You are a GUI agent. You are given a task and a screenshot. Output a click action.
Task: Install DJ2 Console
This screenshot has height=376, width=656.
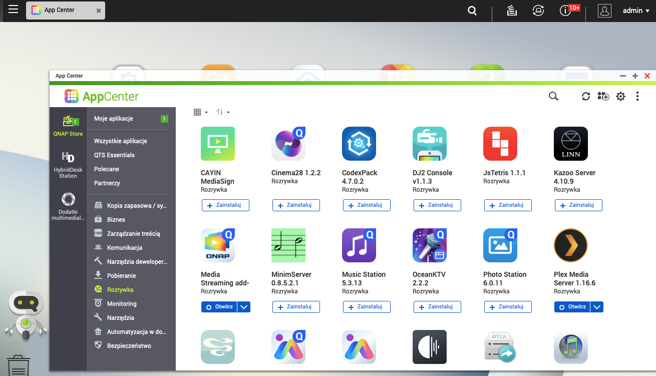[x=437, y=205]
